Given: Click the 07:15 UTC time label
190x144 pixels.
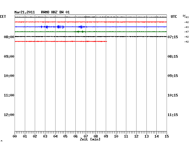Looking at the screenshot, I should (173, 37).
